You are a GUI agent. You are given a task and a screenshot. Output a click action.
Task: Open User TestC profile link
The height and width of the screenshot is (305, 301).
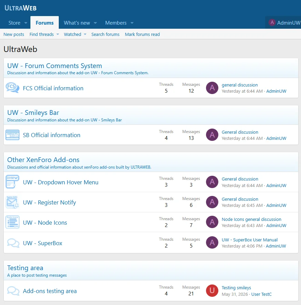point(261,294)
